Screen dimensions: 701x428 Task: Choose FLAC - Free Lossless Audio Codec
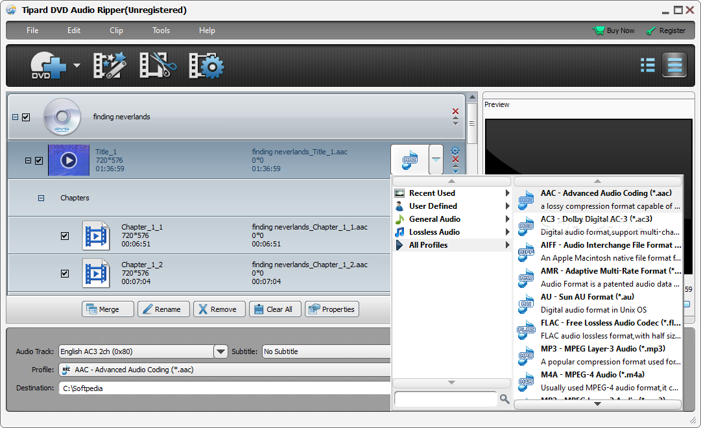[x=598, y=329]
